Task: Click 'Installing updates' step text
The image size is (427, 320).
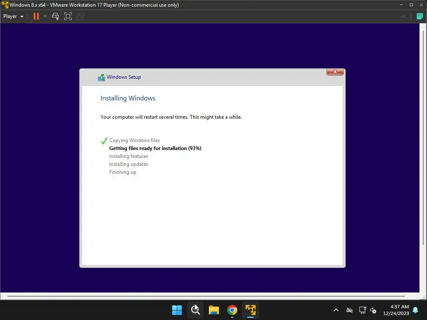Action: [x=128, y=164]
